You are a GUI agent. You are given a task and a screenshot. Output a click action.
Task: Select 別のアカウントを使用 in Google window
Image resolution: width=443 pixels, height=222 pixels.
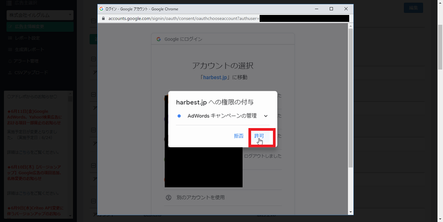(200, 197)
